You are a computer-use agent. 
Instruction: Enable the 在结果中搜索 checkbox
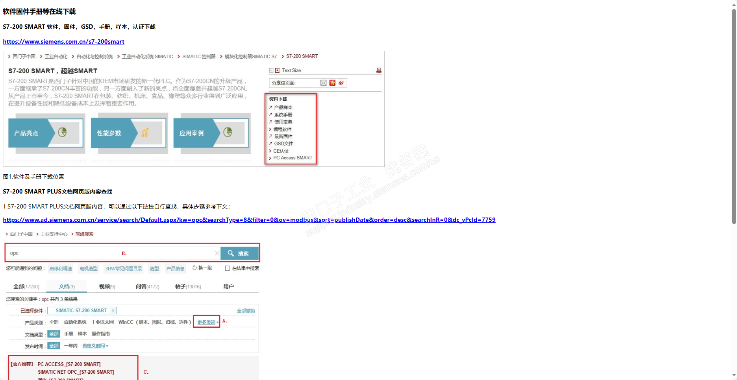click(227, 268)
